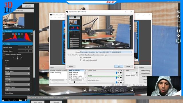Add a scene with Scenes plus icon

51,82
